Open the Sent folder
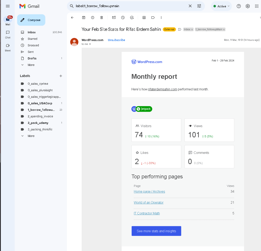The image size is (261, 251). point(41,52)
